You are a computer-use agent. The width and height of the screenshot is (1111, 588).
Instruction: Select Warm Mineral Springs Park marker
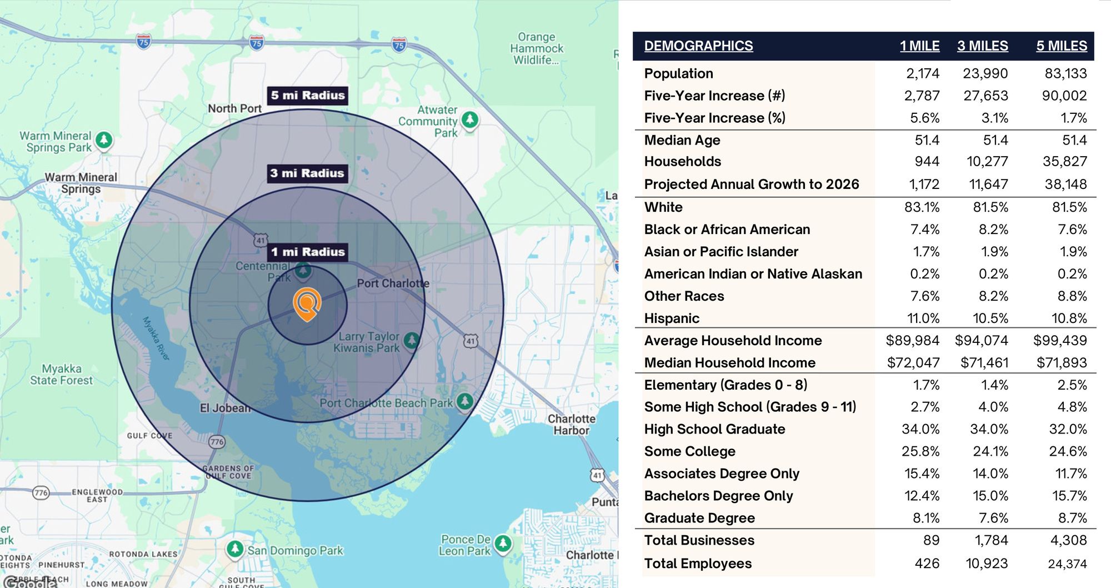(x=104, y=140)
